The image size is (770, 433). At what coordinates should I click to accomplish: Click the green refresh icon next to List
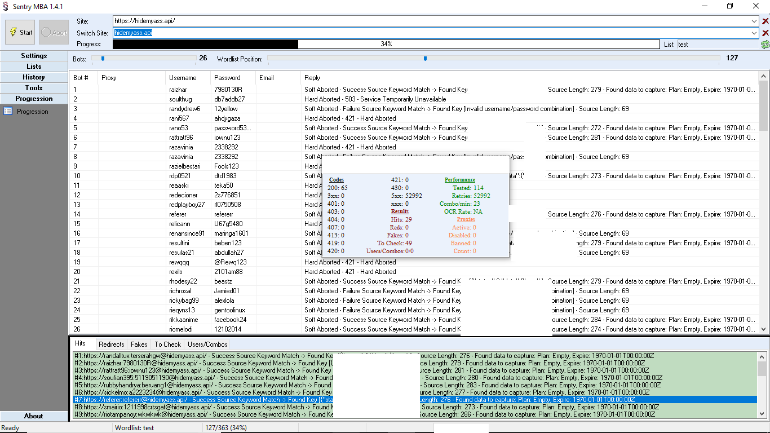[x=765, y=45]
